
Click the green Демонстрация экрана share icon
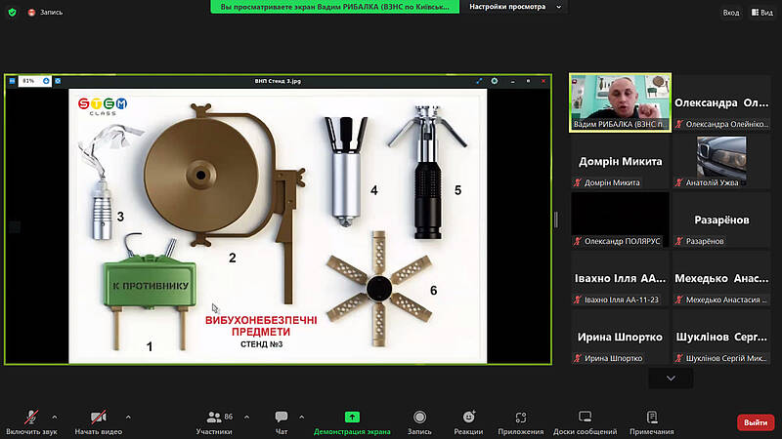pyautogui.click(x=352, y=418)
